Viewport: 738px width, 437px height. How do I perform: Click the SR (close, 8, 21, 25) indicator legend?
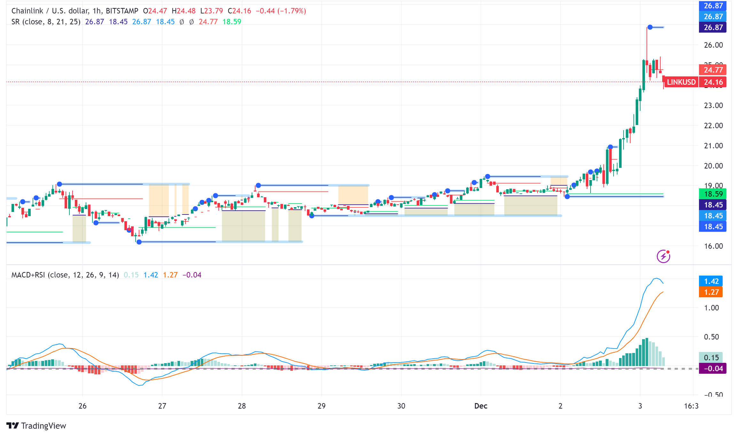click(x=46, y=22)
